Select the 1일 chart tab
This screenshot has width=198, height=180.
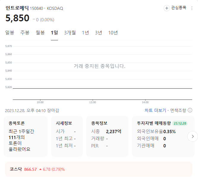(54, 33)
